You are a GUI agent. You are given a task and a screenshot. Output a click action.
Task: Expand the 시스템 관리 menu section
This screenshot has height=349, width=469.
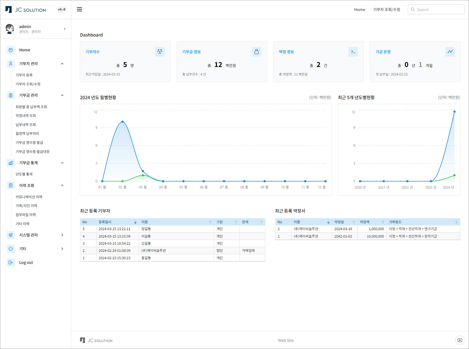62,235
